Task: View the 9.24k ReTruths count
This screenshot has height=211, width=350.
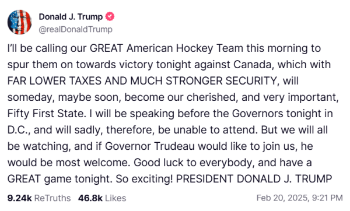Action: pos(20,198)
